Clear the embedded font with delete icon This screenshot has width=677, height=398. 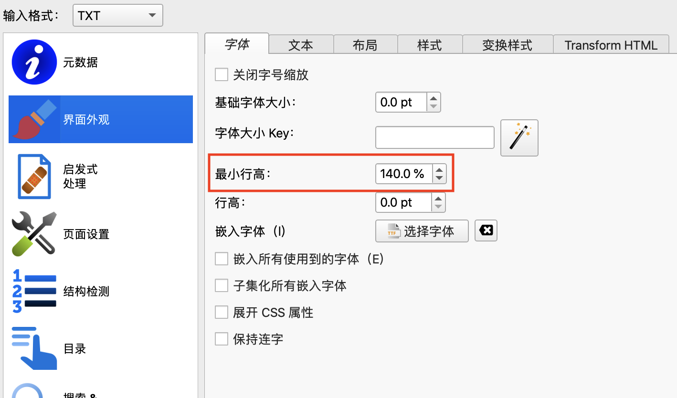click(486, 231)
